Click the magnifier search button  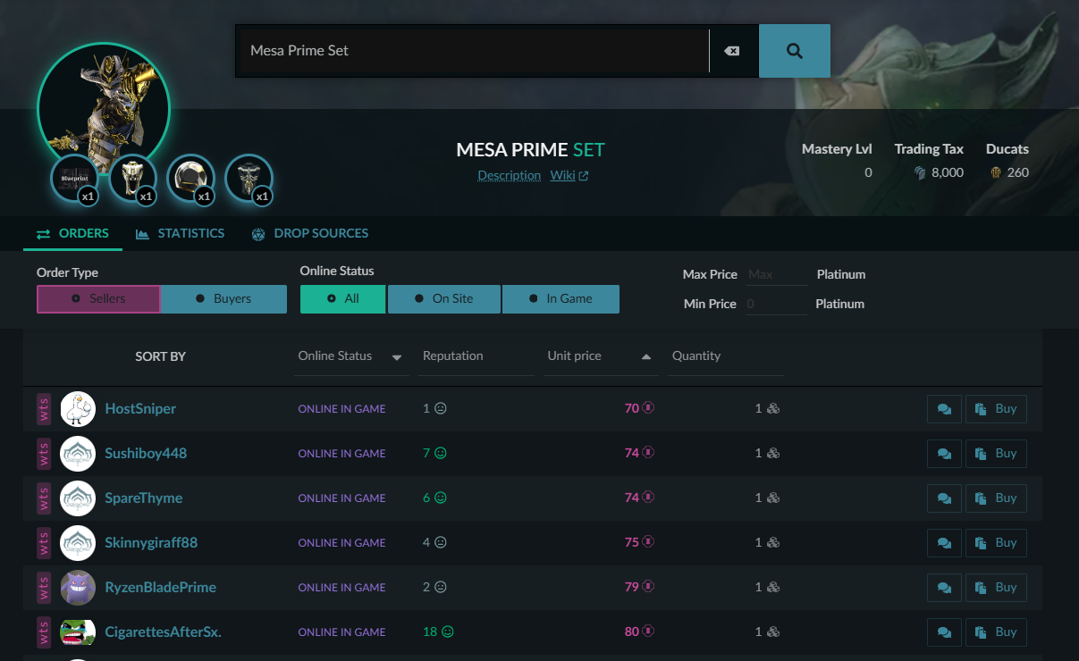[794, 51]
